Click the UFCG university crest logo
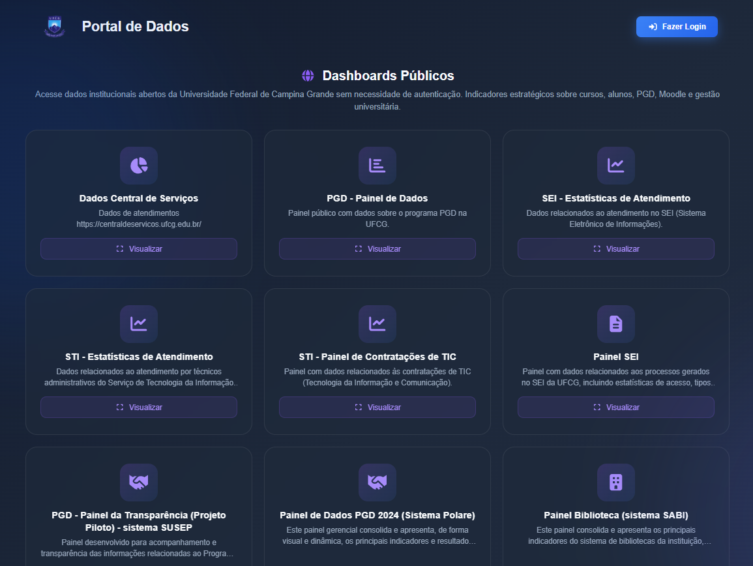The image size is (753, 566). (54, 27)
